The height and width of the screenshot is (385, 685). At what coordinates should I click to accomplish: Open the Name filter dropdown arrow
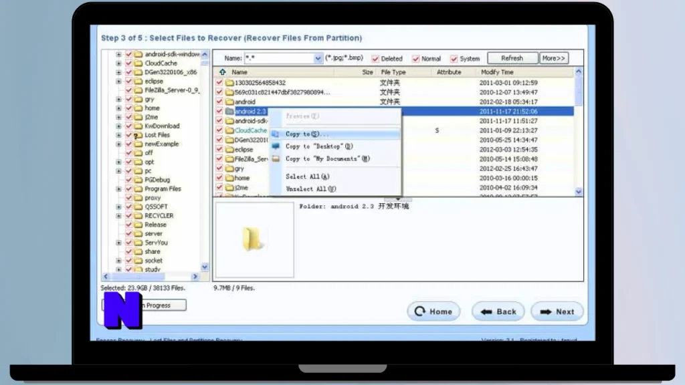click(318, 58)
